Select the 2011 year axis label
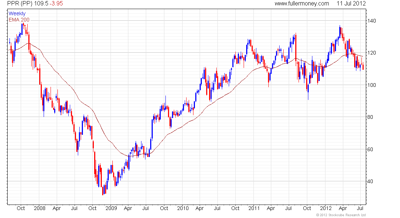The height and width of the screenshot is (218, 400). tap(254, 208)
